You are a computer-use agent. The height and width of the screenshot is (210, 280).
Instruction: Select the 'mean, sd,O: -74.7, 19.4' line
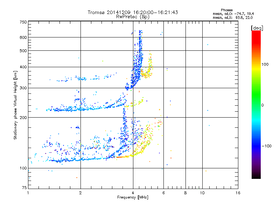[233, 14]
